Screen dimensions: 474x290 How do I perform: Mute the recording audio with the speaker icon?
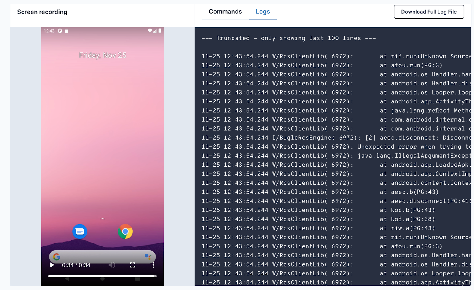click(x=112, y=265)
